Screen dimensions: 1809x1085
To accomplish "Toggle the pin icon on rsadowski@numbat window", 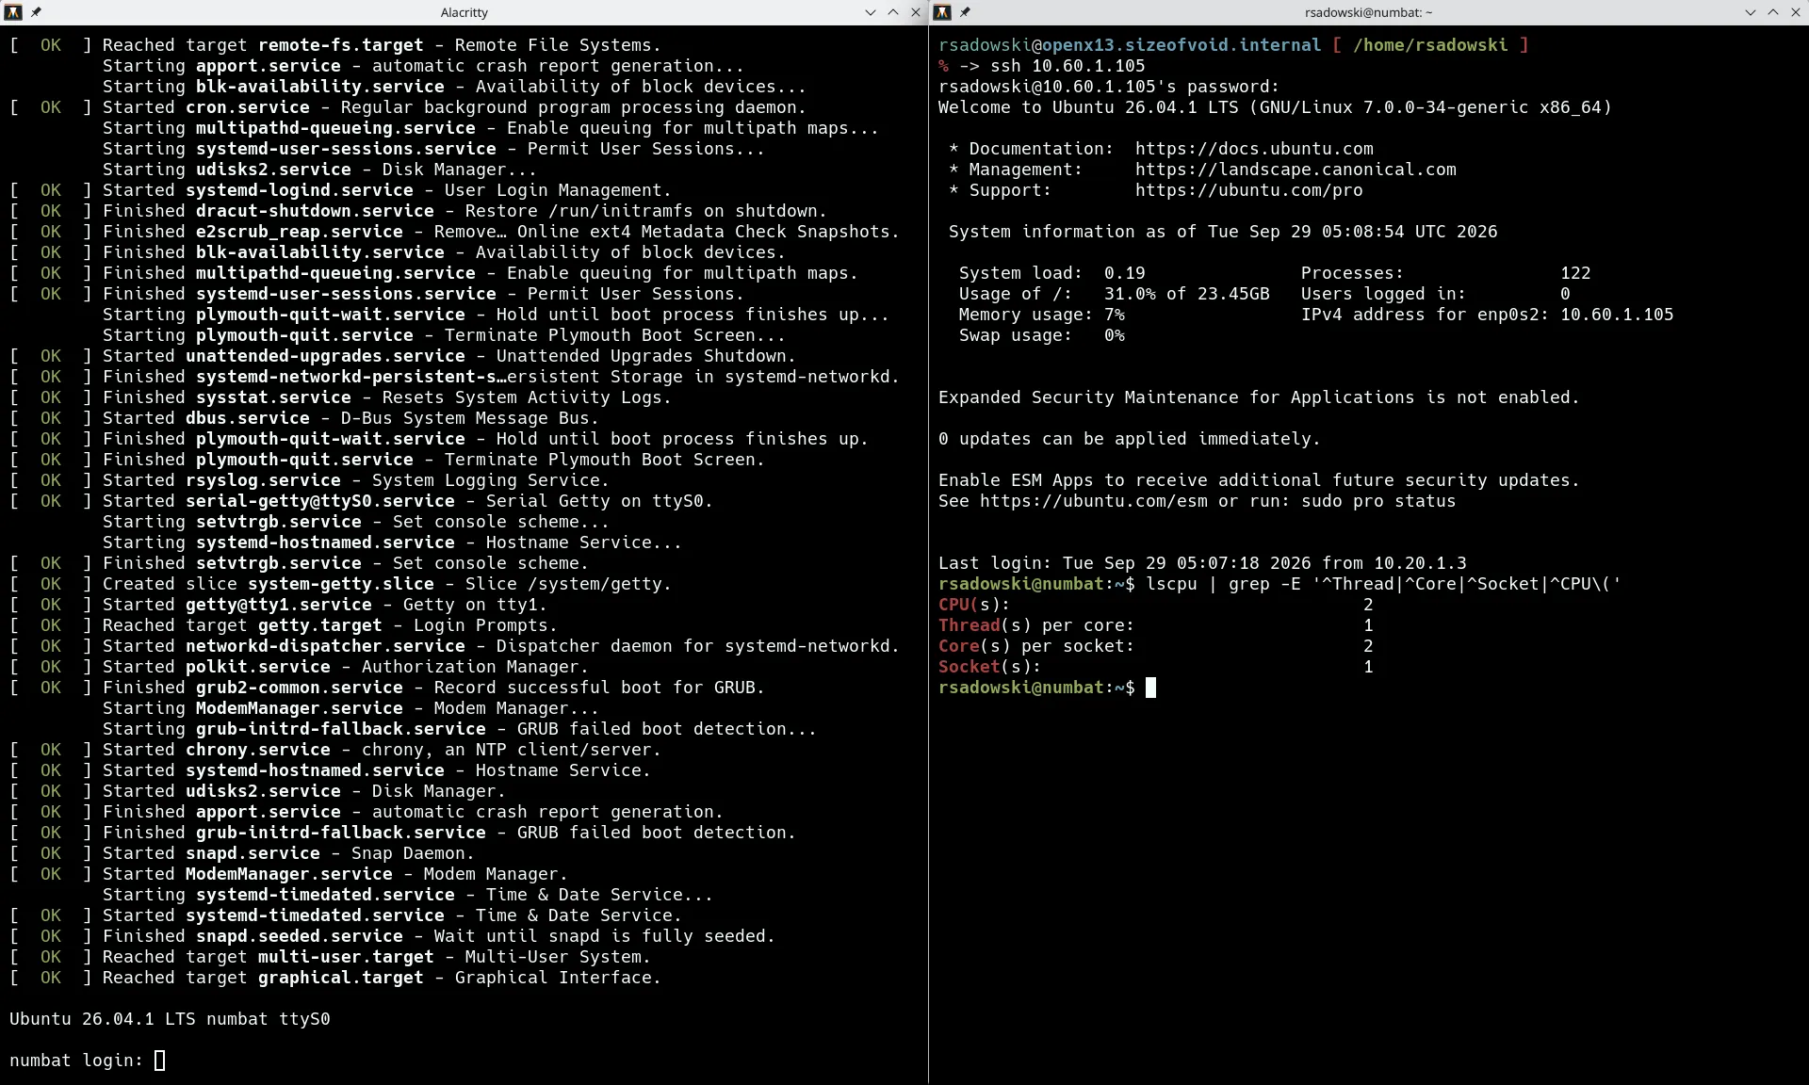I will (x=965, y=12).
